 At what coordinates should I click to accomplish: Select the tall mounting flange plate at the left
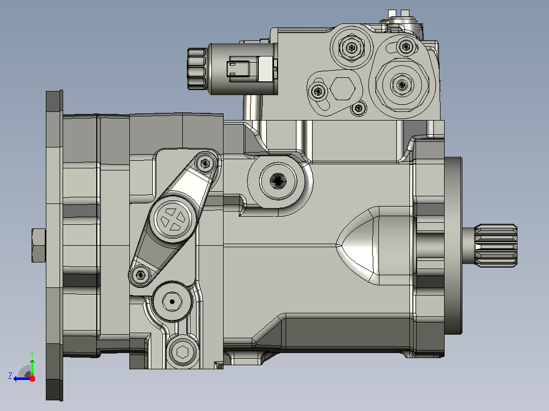click(54, 245)
